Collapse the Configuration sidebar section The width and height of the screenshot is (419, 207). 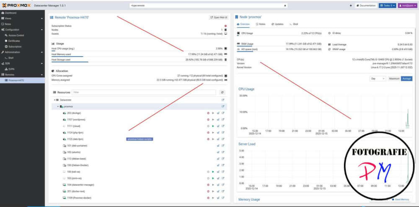[x=41, y=30]
